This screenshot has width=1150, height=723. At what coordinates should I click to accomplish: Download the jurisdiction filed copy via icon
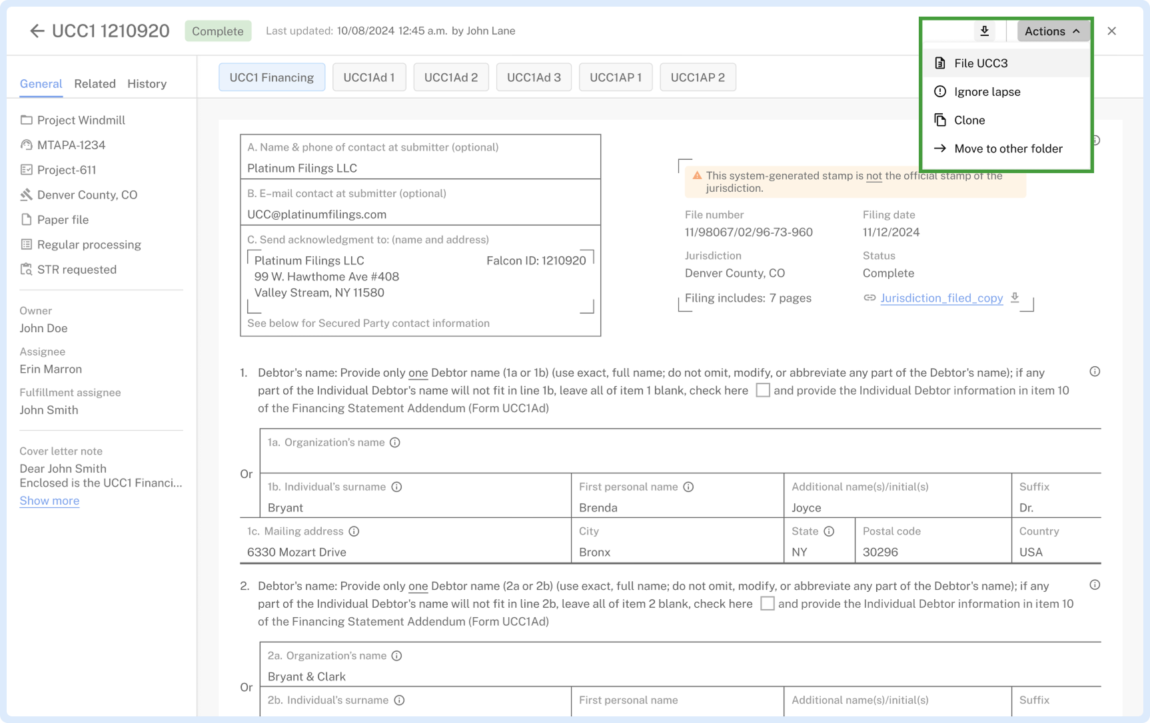pos(1015,298)
